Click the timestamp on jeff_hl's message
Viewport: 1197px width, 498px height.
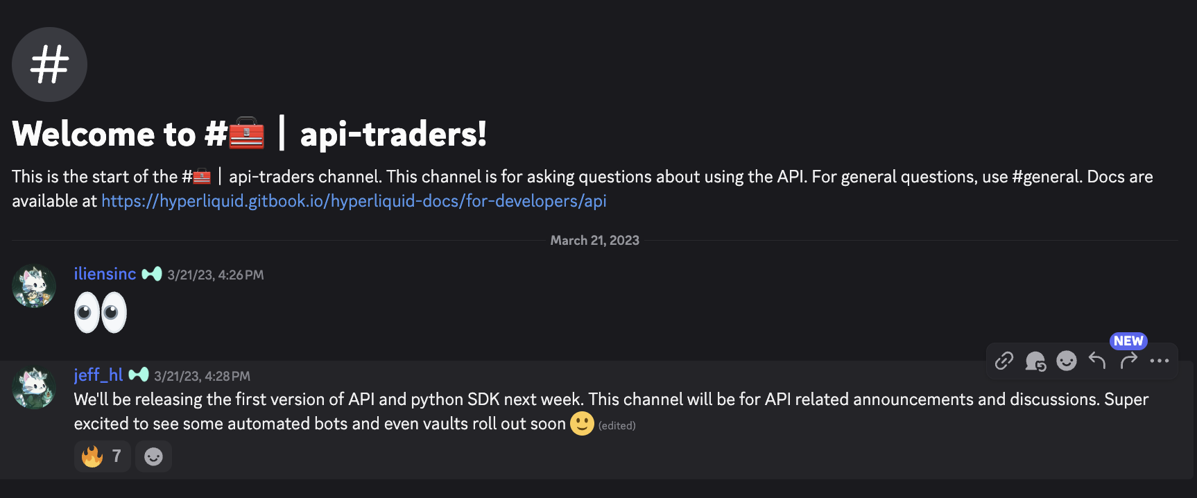click(x=202, y=375)
